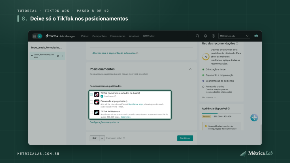Click the Saber mais link
This screenshot has height=163, width=290.
[x=125, y=117]
